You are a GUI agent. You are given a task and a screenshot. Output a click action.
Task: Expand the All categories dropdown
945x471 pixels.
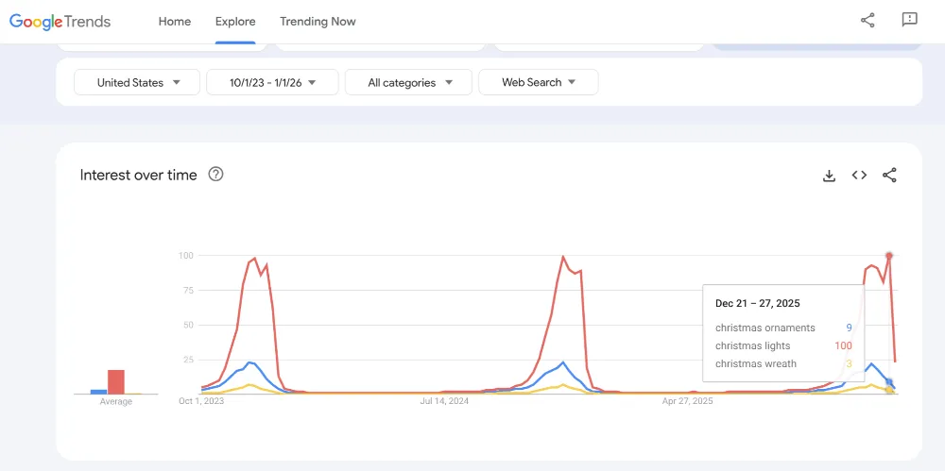click(x=408, y=82)
